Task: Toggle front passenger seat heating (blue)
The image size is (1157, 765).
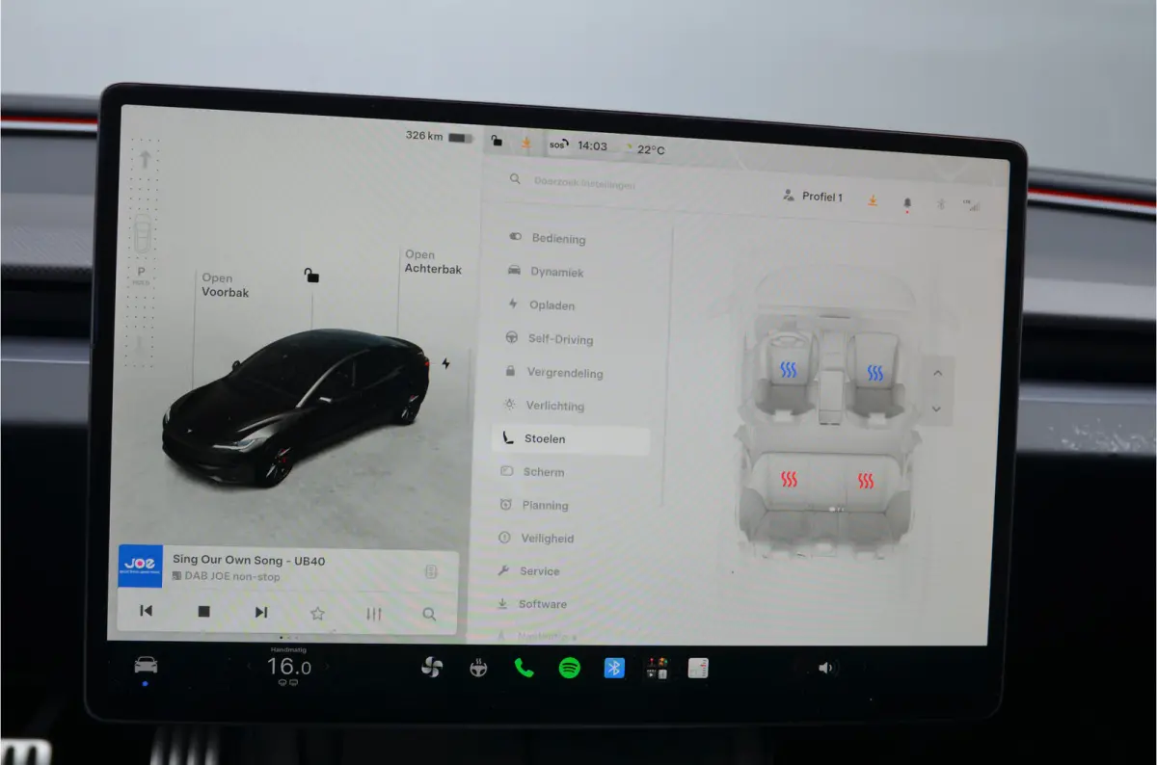Action: coord(875,372)
